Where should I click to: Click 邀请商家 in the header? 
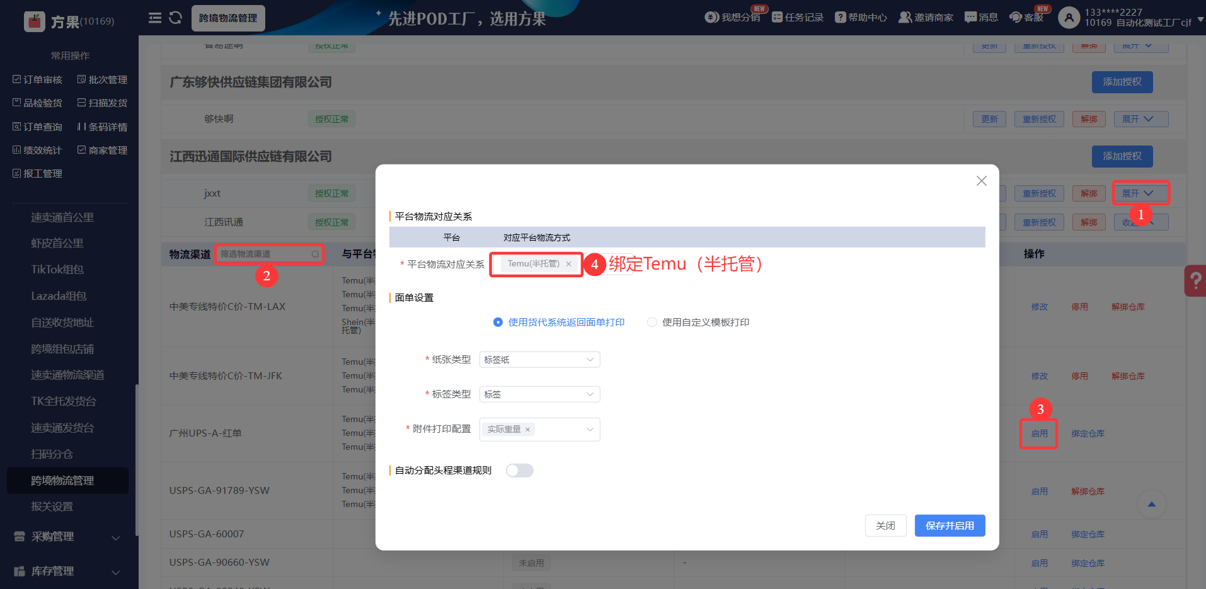[x=926, y=17]
